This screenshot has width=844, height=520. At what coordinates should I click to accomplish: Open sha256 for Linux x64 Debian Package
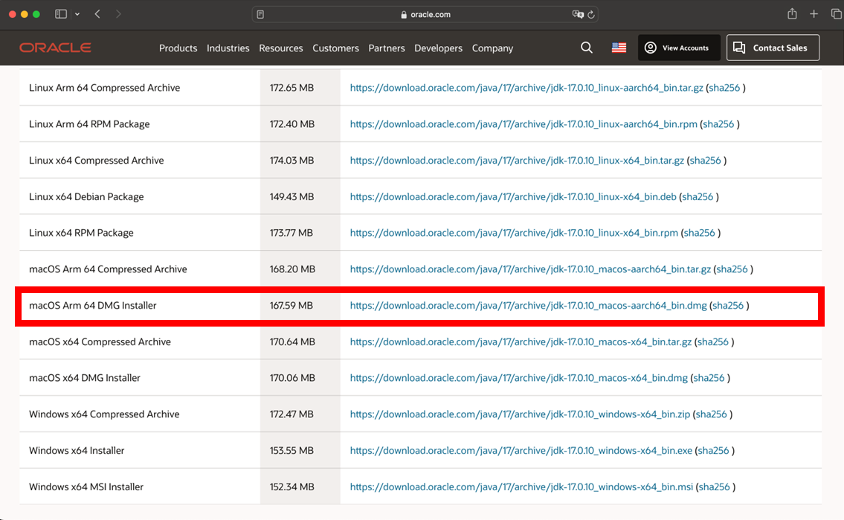point(698,196)
